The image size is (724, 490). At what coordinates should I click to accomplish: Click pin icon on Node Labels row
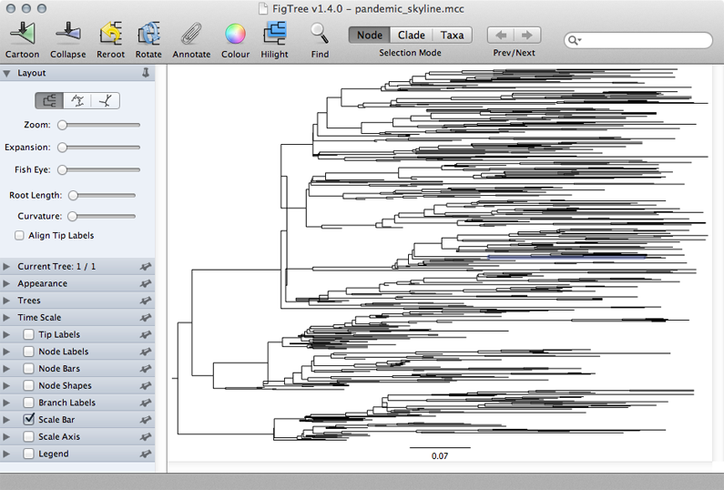click(146, 352)
